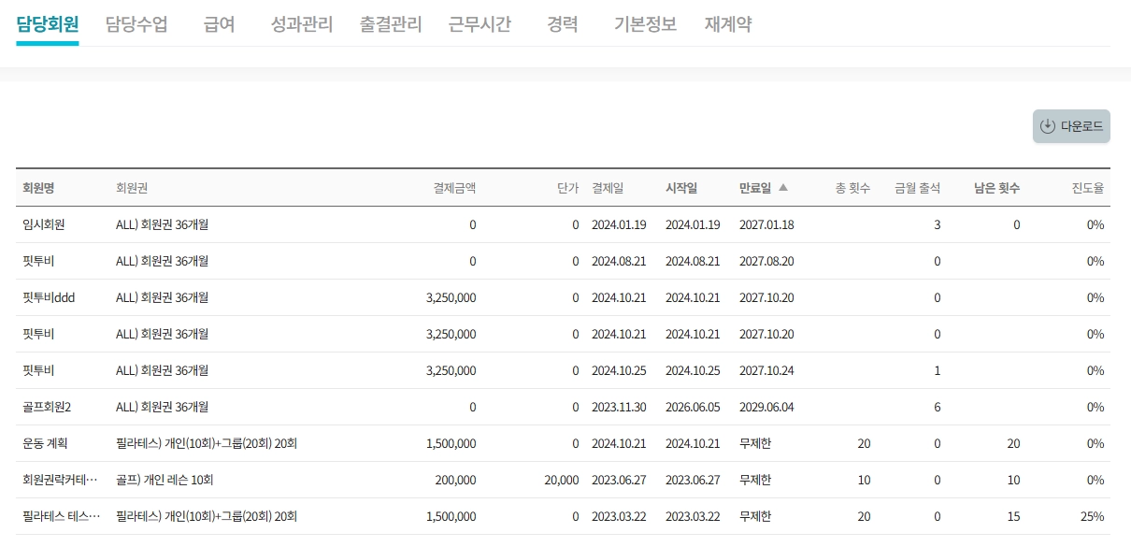Viewport: 1131px width, 547px height.
Task: Click the download icon
Action: tap(1047, 126)
